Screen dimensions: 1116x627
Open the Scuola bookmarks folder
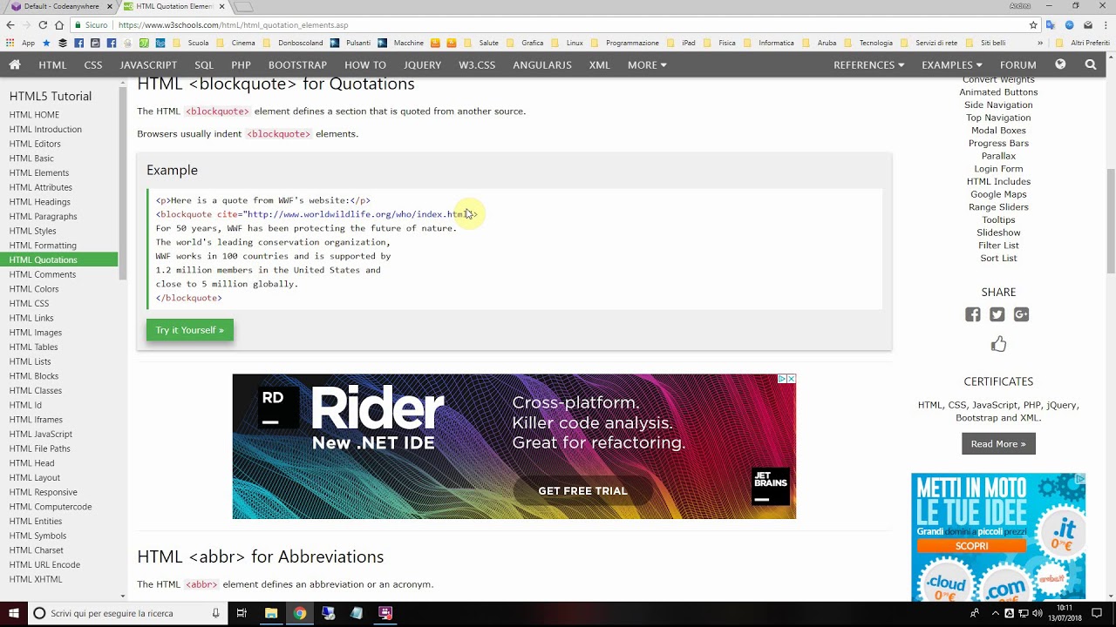click(190, 43)
